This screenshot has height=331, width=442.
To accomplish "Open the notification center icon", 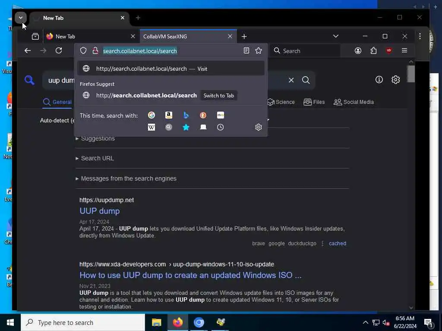I will click(429, 322).
